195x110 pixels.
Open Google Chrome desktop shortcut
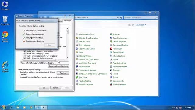[x=5, y=37]
